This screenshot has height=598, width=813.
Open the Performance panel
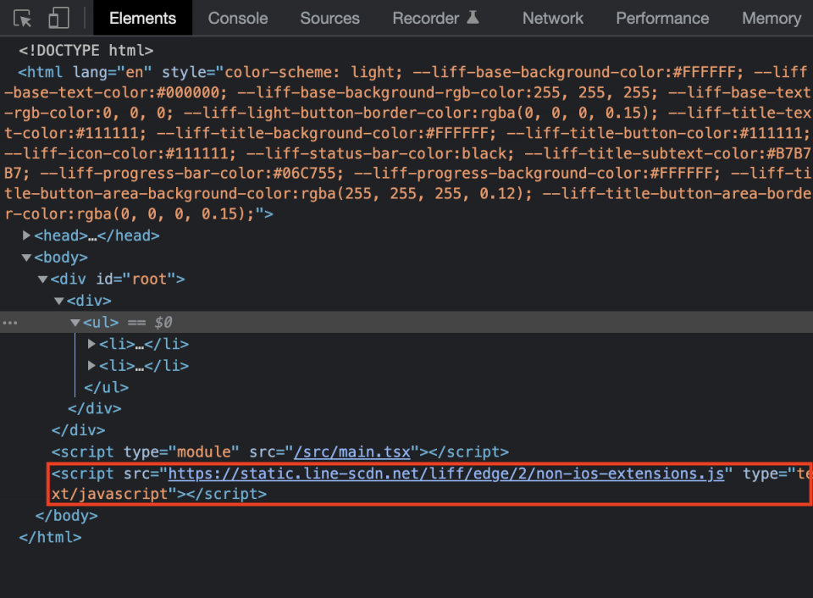(x=662, y=18)
